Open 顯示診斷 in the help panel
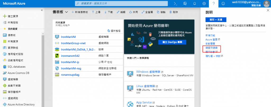 [210, 52]
